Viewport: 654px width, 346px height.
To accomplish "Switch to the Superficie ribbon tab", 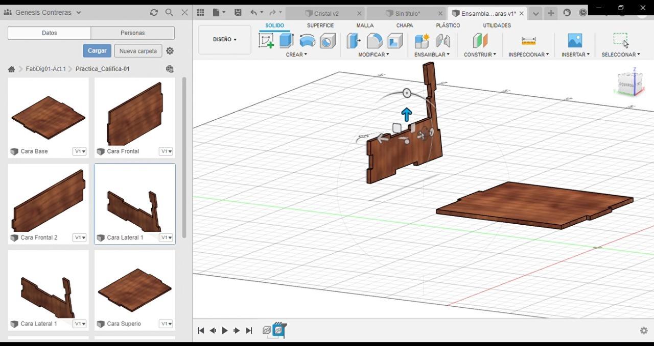I will click(x=320, y=25).
